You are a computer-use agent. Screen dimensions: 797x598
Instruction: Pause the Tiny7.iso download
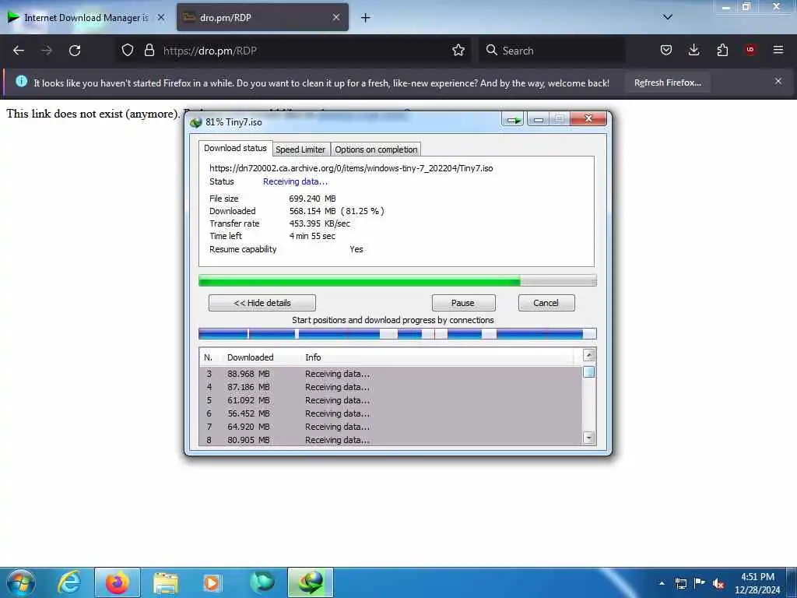point(463,303)
